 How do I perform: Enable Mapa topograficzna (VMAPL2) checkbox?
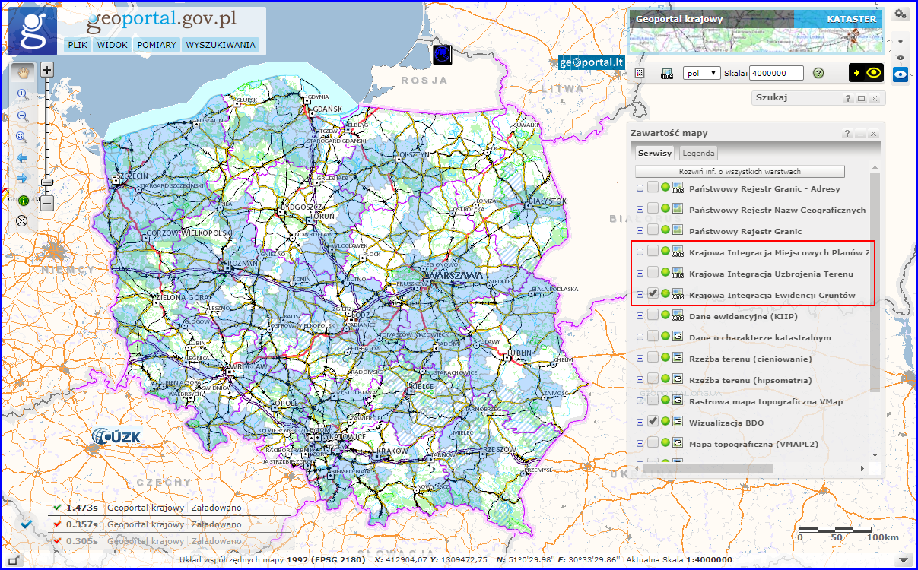[653, 443]
